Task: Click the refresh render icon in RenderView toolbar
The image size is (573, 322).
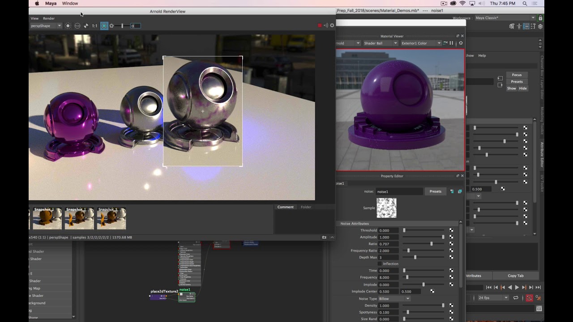Action: (x=111, y=25)
